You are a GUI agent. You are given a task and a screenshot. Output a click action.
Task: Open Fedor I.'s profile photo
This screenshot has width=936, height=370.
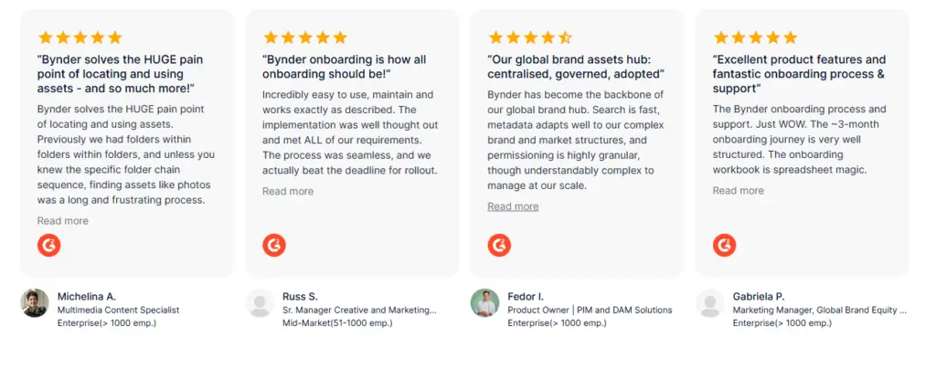coord(484,303)
